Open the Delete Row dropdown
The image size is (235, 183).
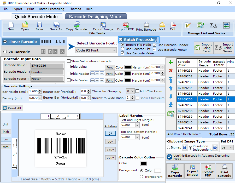[192, 134]
